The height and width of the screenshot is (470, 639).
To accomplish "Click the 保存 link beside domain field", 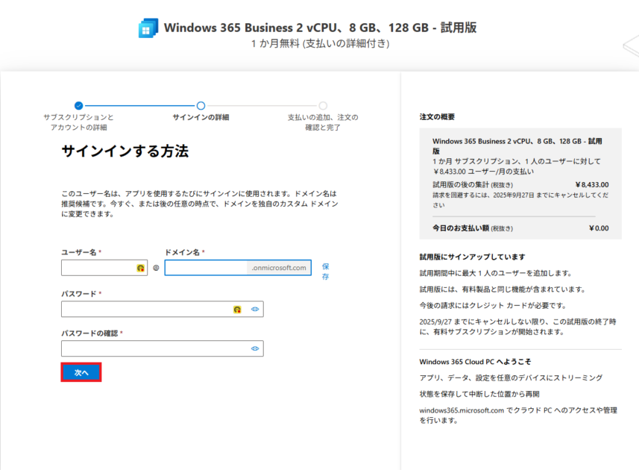I will pyautogui.click(x=325, y=272).
